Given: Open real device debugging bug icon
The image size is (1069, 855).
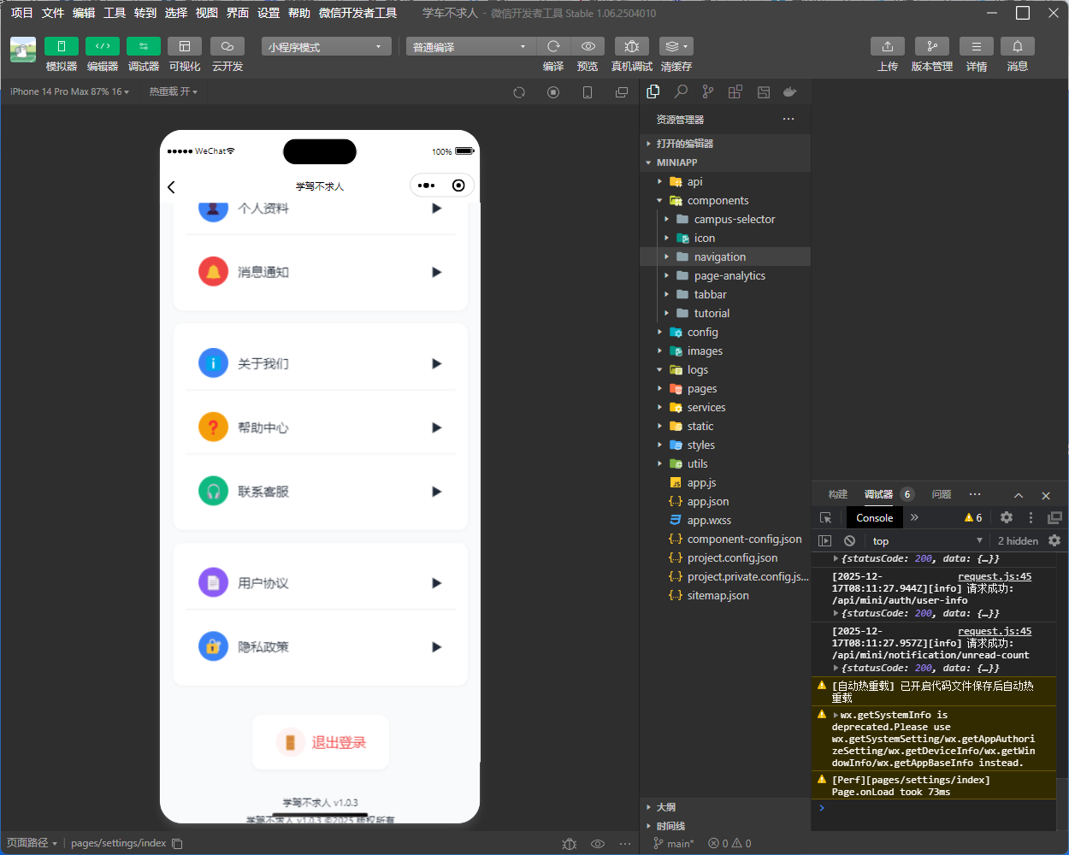Looking at the screenshot, I should 631,46.
